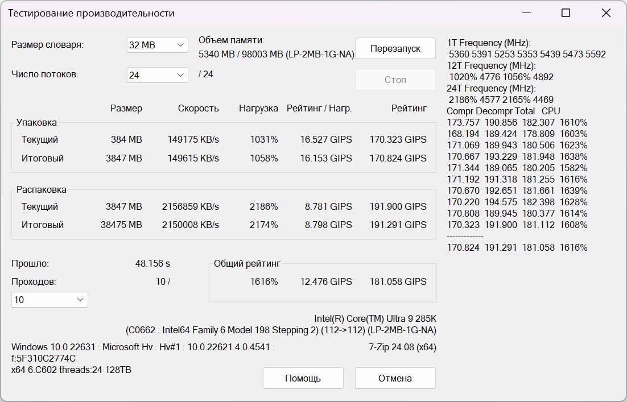Select the Упаковка group heading

pyautogui.click(x=36, y=122)
